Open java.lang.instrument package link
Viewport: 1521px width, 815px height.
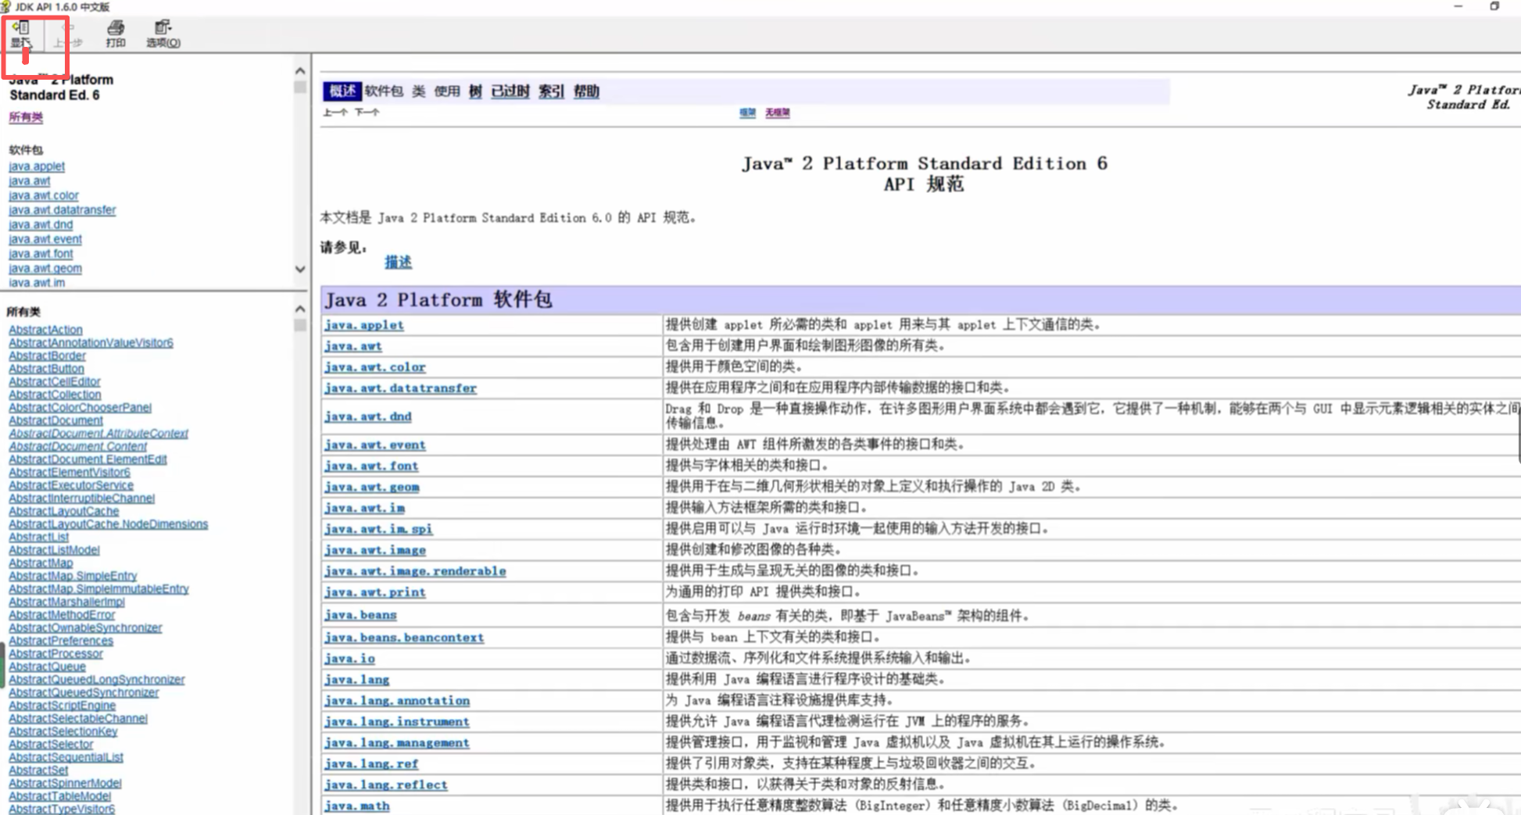click(397, 722)
